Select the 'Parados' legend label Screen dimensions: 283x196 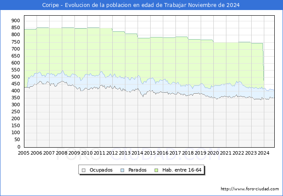(x=137, y=170)
